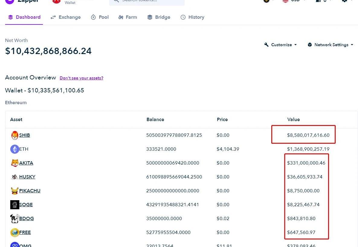Click the Ethereum ETH coin icon
Viewport: 358px width, 247px height.
point(15,149)
